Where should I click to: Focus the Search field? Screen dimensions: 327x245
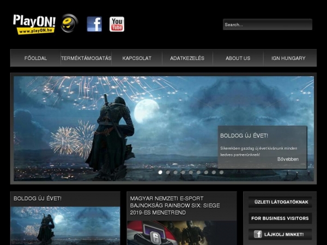[268, 24]
